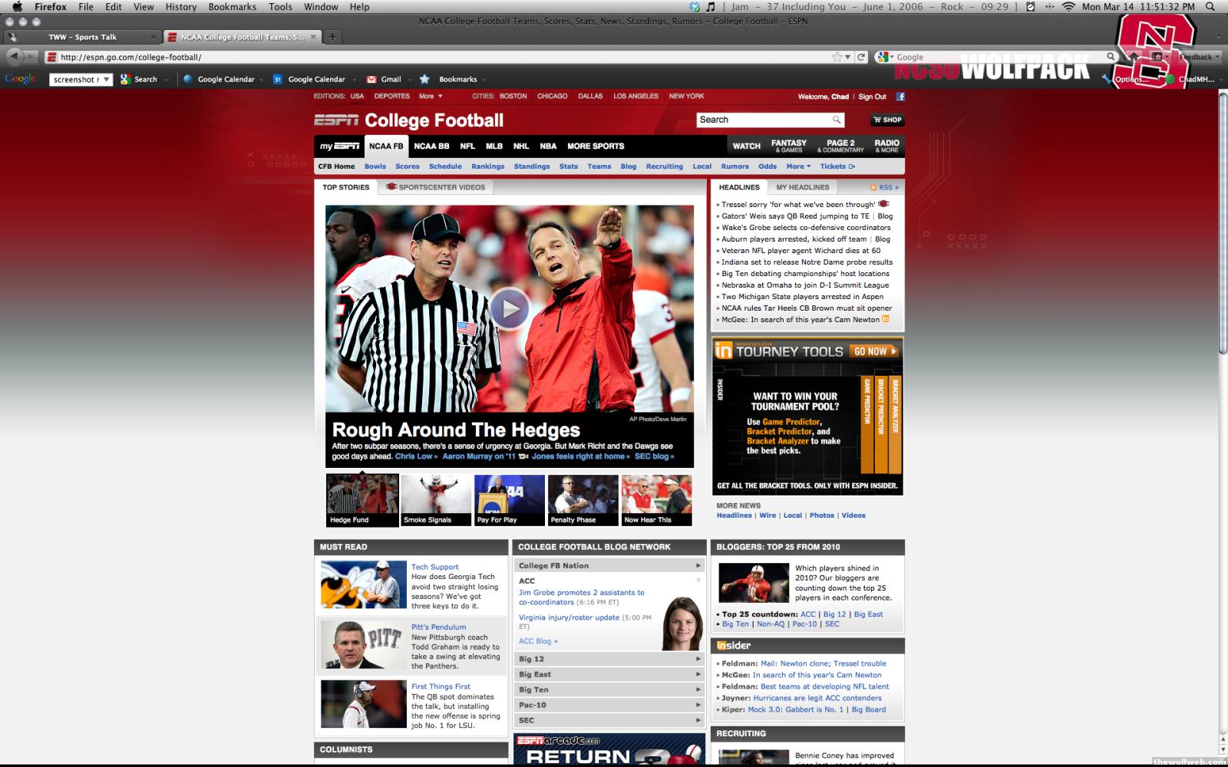Click the RSS feed icon in Headlines

[x=883, y=187]
